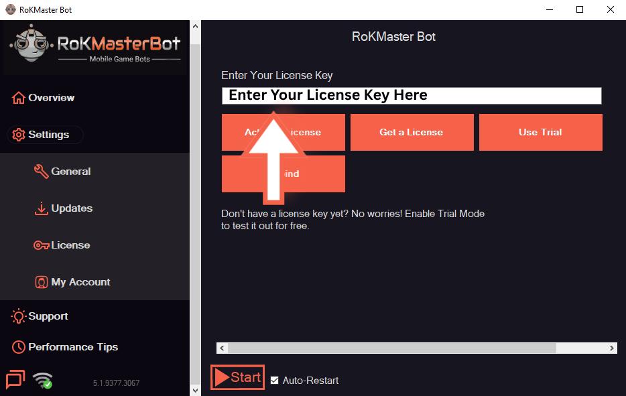Click the horizontal scrollbar right arrow

pos(612,348)
